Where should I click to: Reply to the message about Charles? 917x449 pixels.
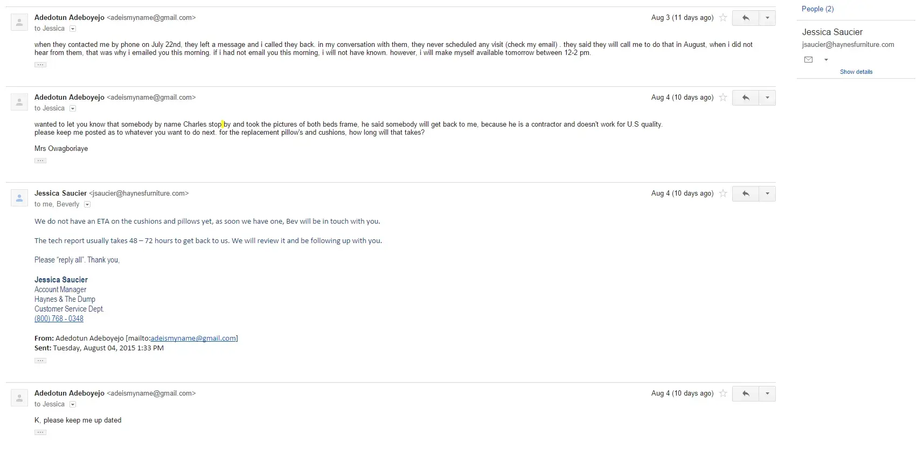coord(746,98)
